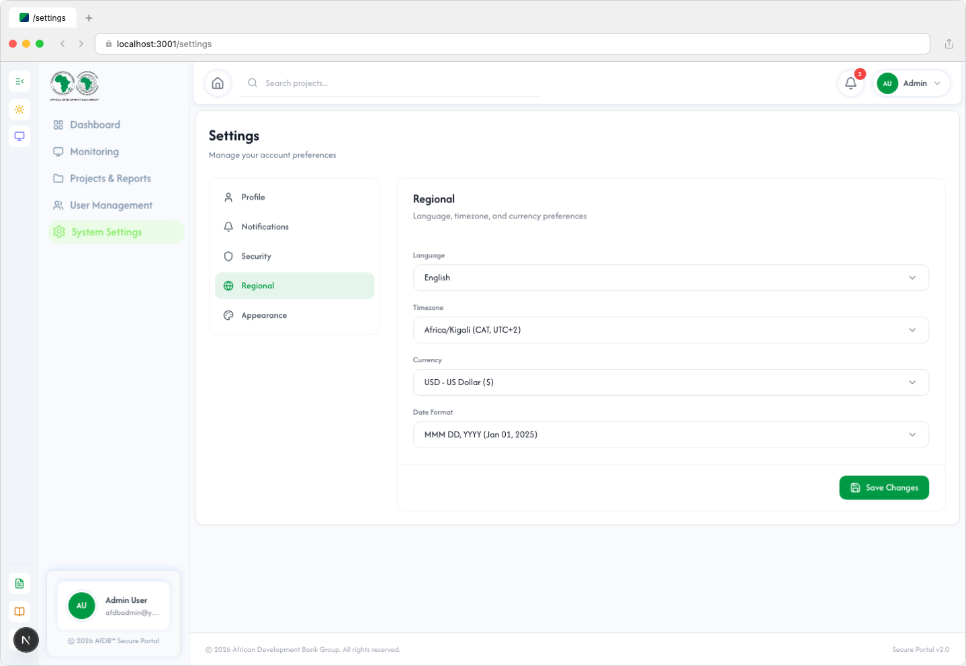This screenshot has height=666, width=966.
Task: Open Projects & Reports in sidebar
Action: click(116, 179)
